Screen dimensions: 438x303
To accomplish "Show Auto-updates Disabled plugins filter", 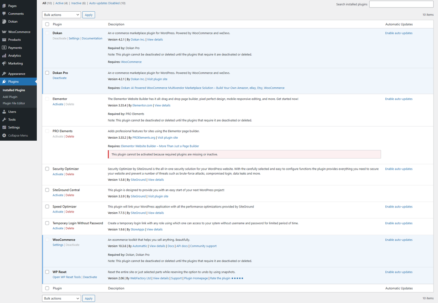I will (x=104, y=3).
